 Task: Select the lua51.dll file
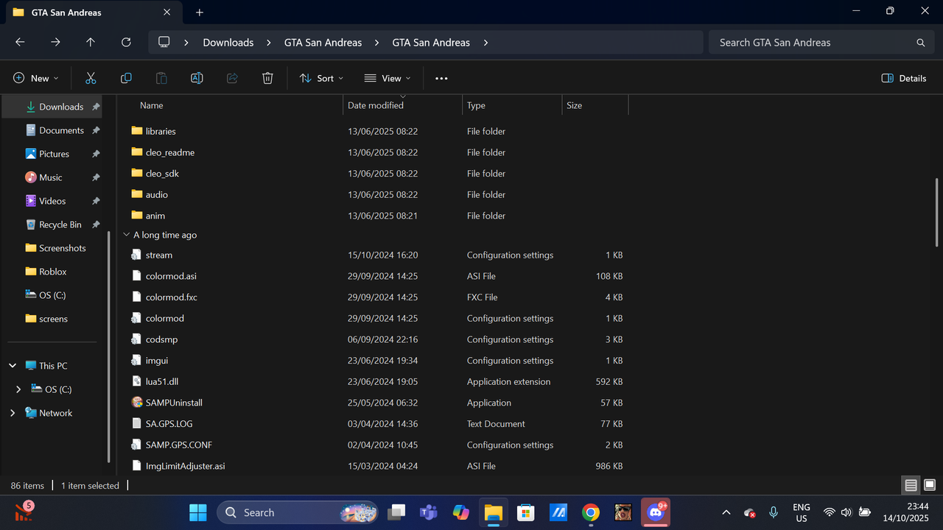pos(162,382)
